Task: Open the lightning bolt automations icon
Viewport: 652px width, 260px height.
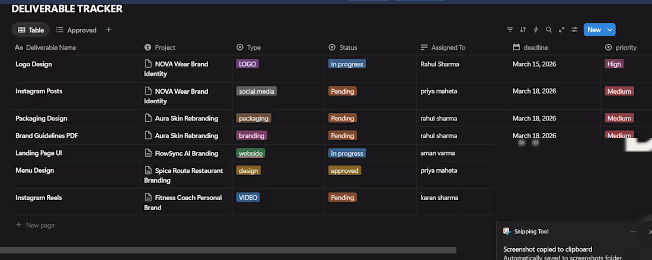Action: [x=536, y=30]
